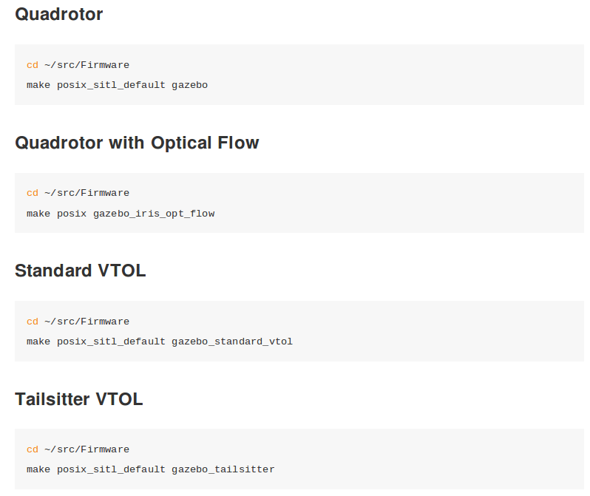Click the cd command line under Quadrotor
The height and width of the screenshot is (496, 590).
[78, 65]
